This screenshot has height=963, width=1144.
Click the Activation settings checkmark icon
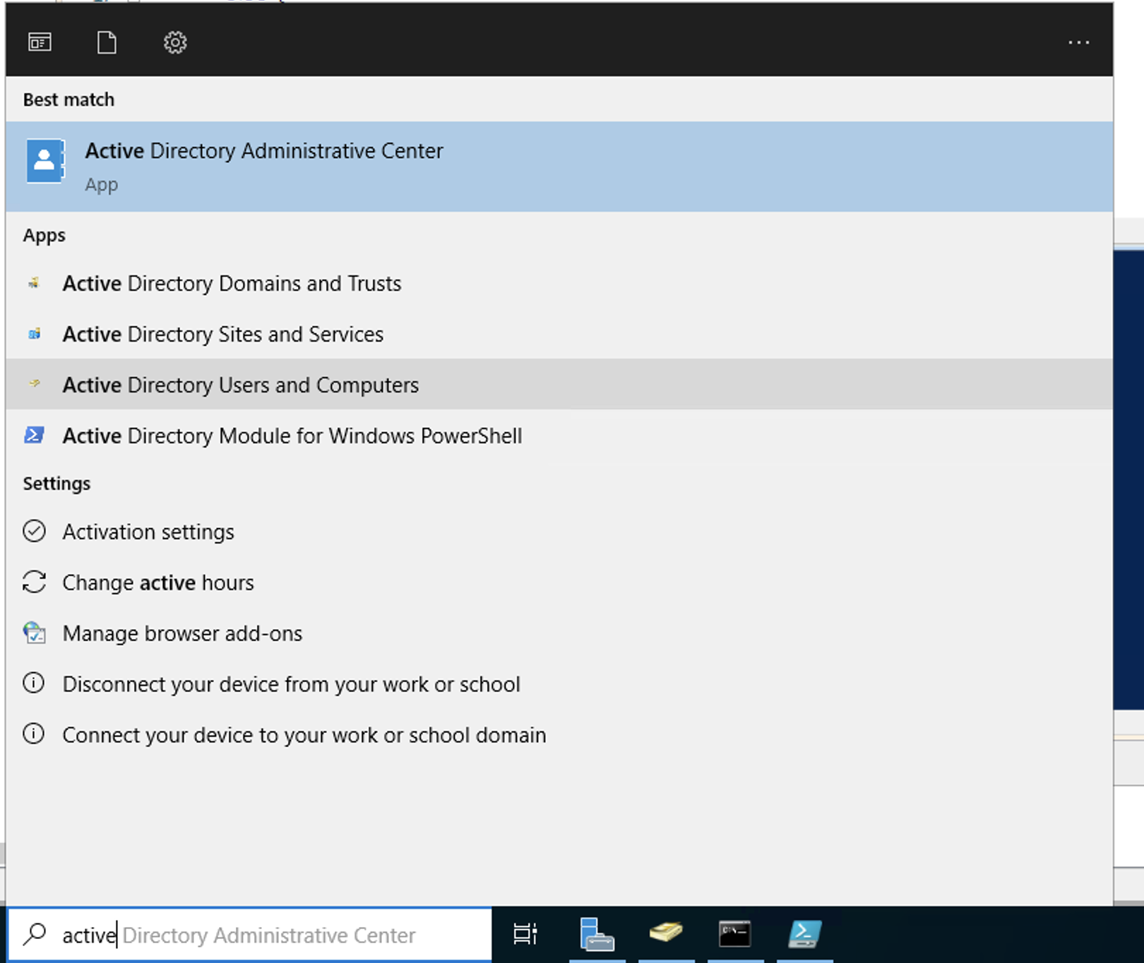coord(34,531)
